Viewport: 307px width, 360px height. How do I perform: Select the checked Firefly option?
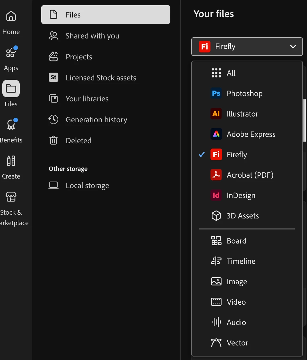coord(247,155)
